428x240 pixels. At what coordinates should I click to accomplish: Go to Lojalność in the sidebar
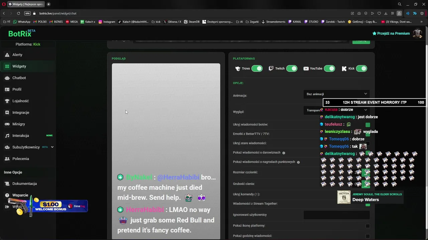[x=21, y=101]
